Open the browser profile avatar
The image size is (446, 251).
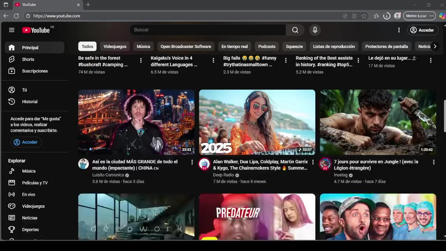point(397,16)
